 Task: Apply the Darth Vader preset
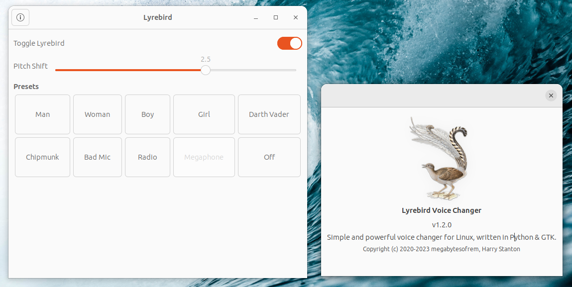click(x=269, y=114)
